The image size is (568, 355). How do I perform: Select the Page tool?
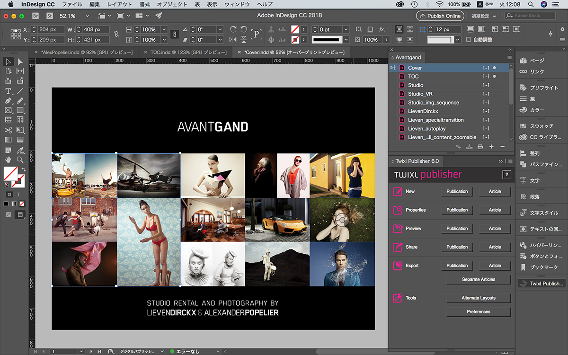click(9, 71)
